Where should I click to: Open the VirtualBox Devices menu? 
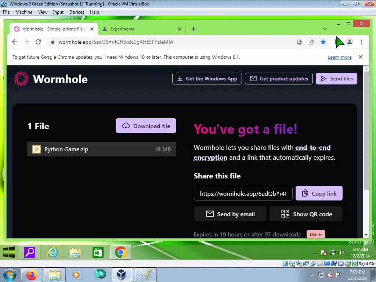coord(76,12)
